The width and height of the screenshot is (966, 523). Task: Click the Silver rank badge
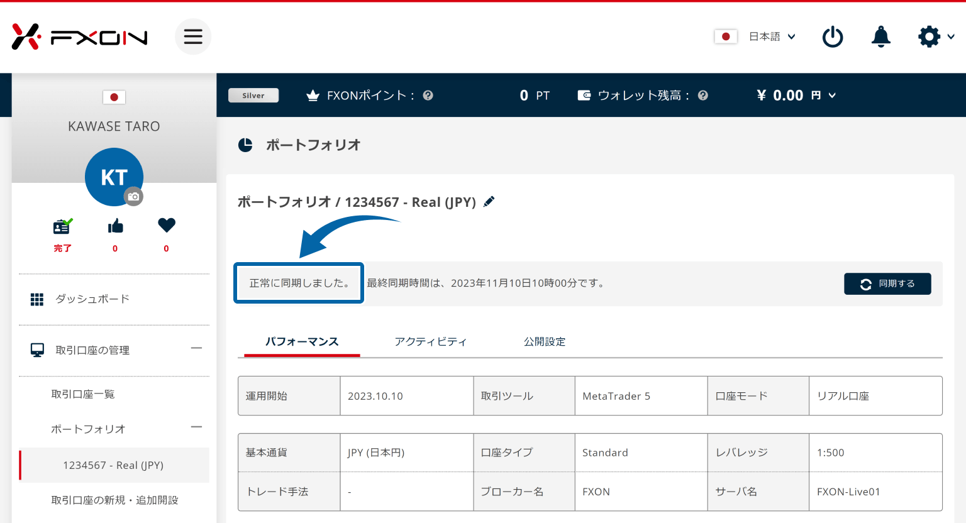pos(253,96)
